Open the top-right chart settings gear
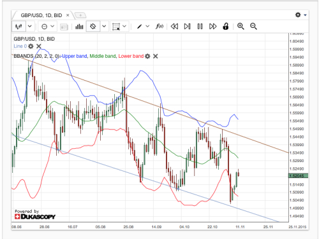Viewport: 319px width, 239px height. tap(298, 15)
